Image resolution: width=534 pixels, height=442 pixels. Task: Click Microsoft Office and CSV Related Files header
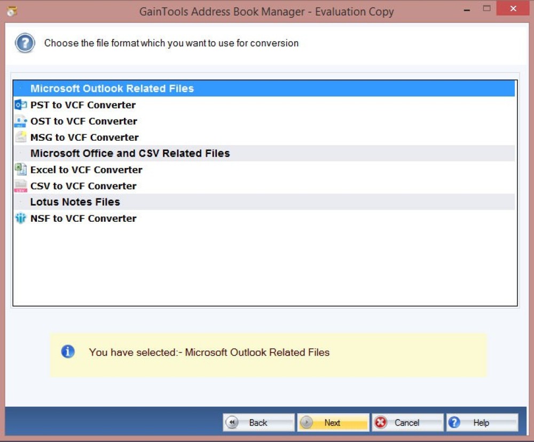(130, 154)
